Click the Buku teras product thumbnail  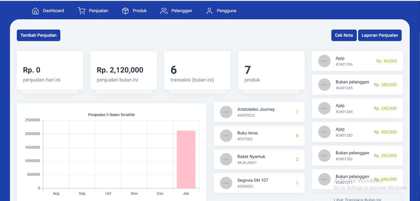[x=226, y=136]
